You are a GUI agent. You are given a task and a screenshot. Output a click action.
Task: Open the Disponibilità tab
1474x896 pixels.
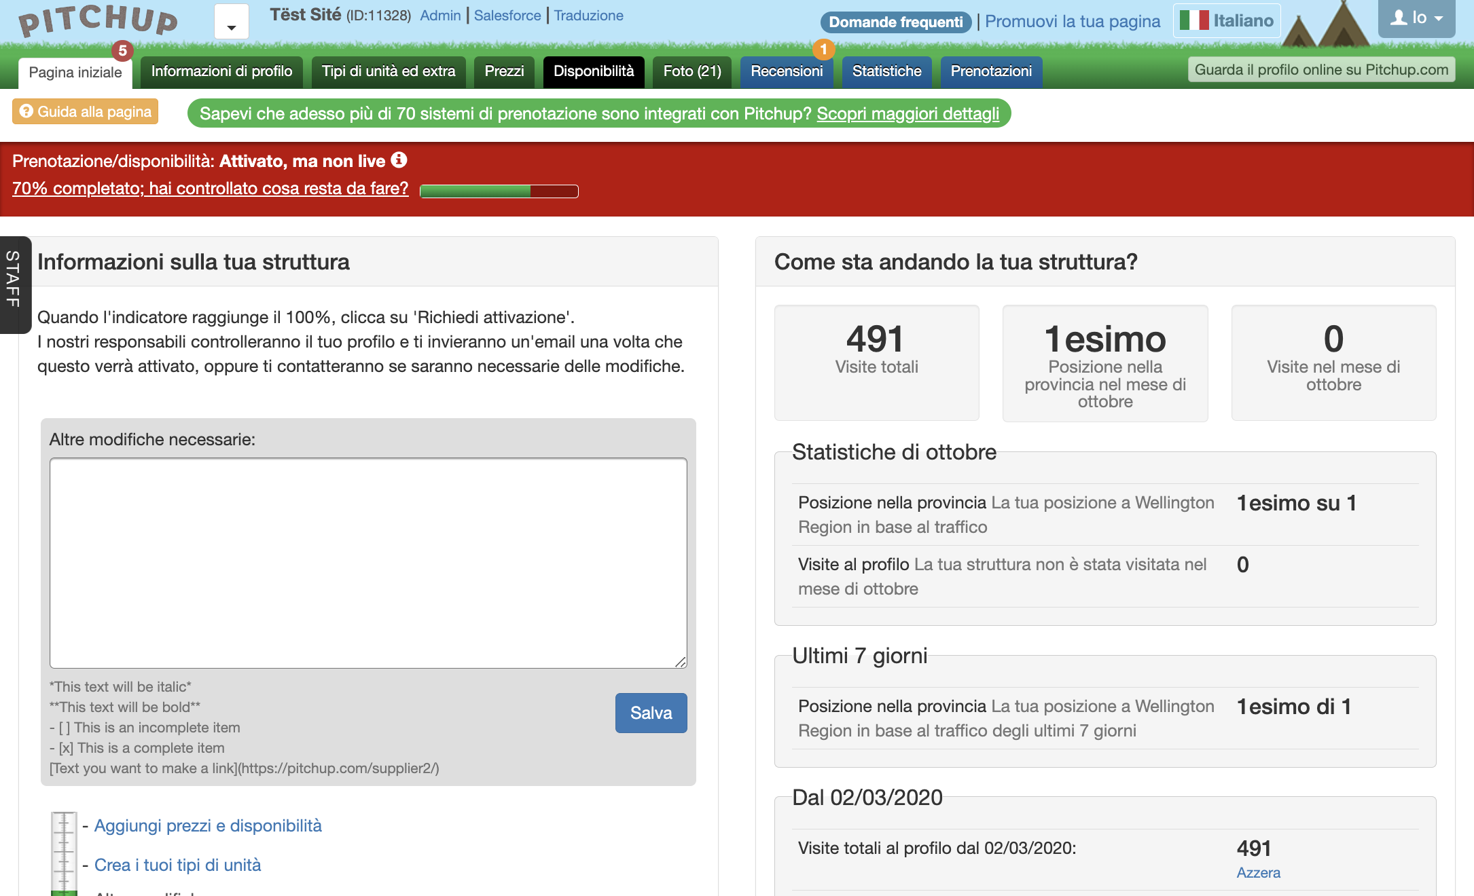(594, 71)
